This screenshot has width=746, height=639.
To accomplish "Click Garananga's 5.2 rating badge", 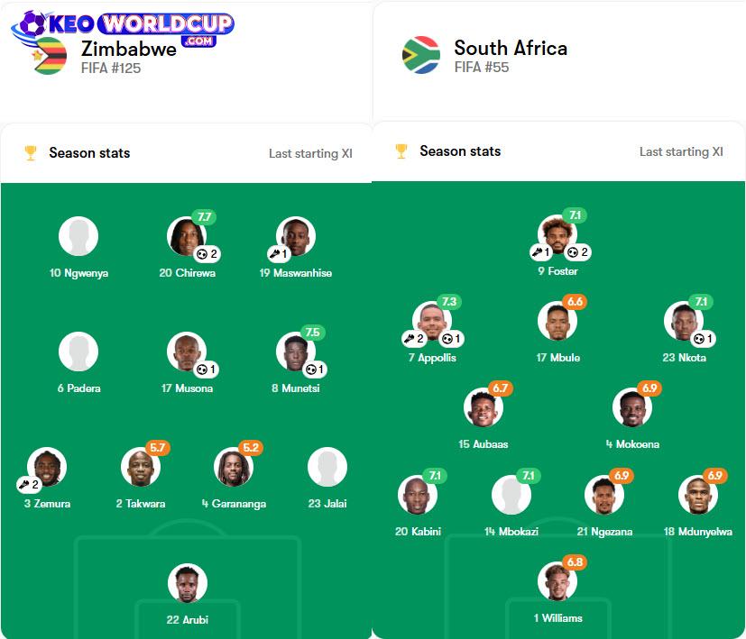I will (x=251, y=448).
